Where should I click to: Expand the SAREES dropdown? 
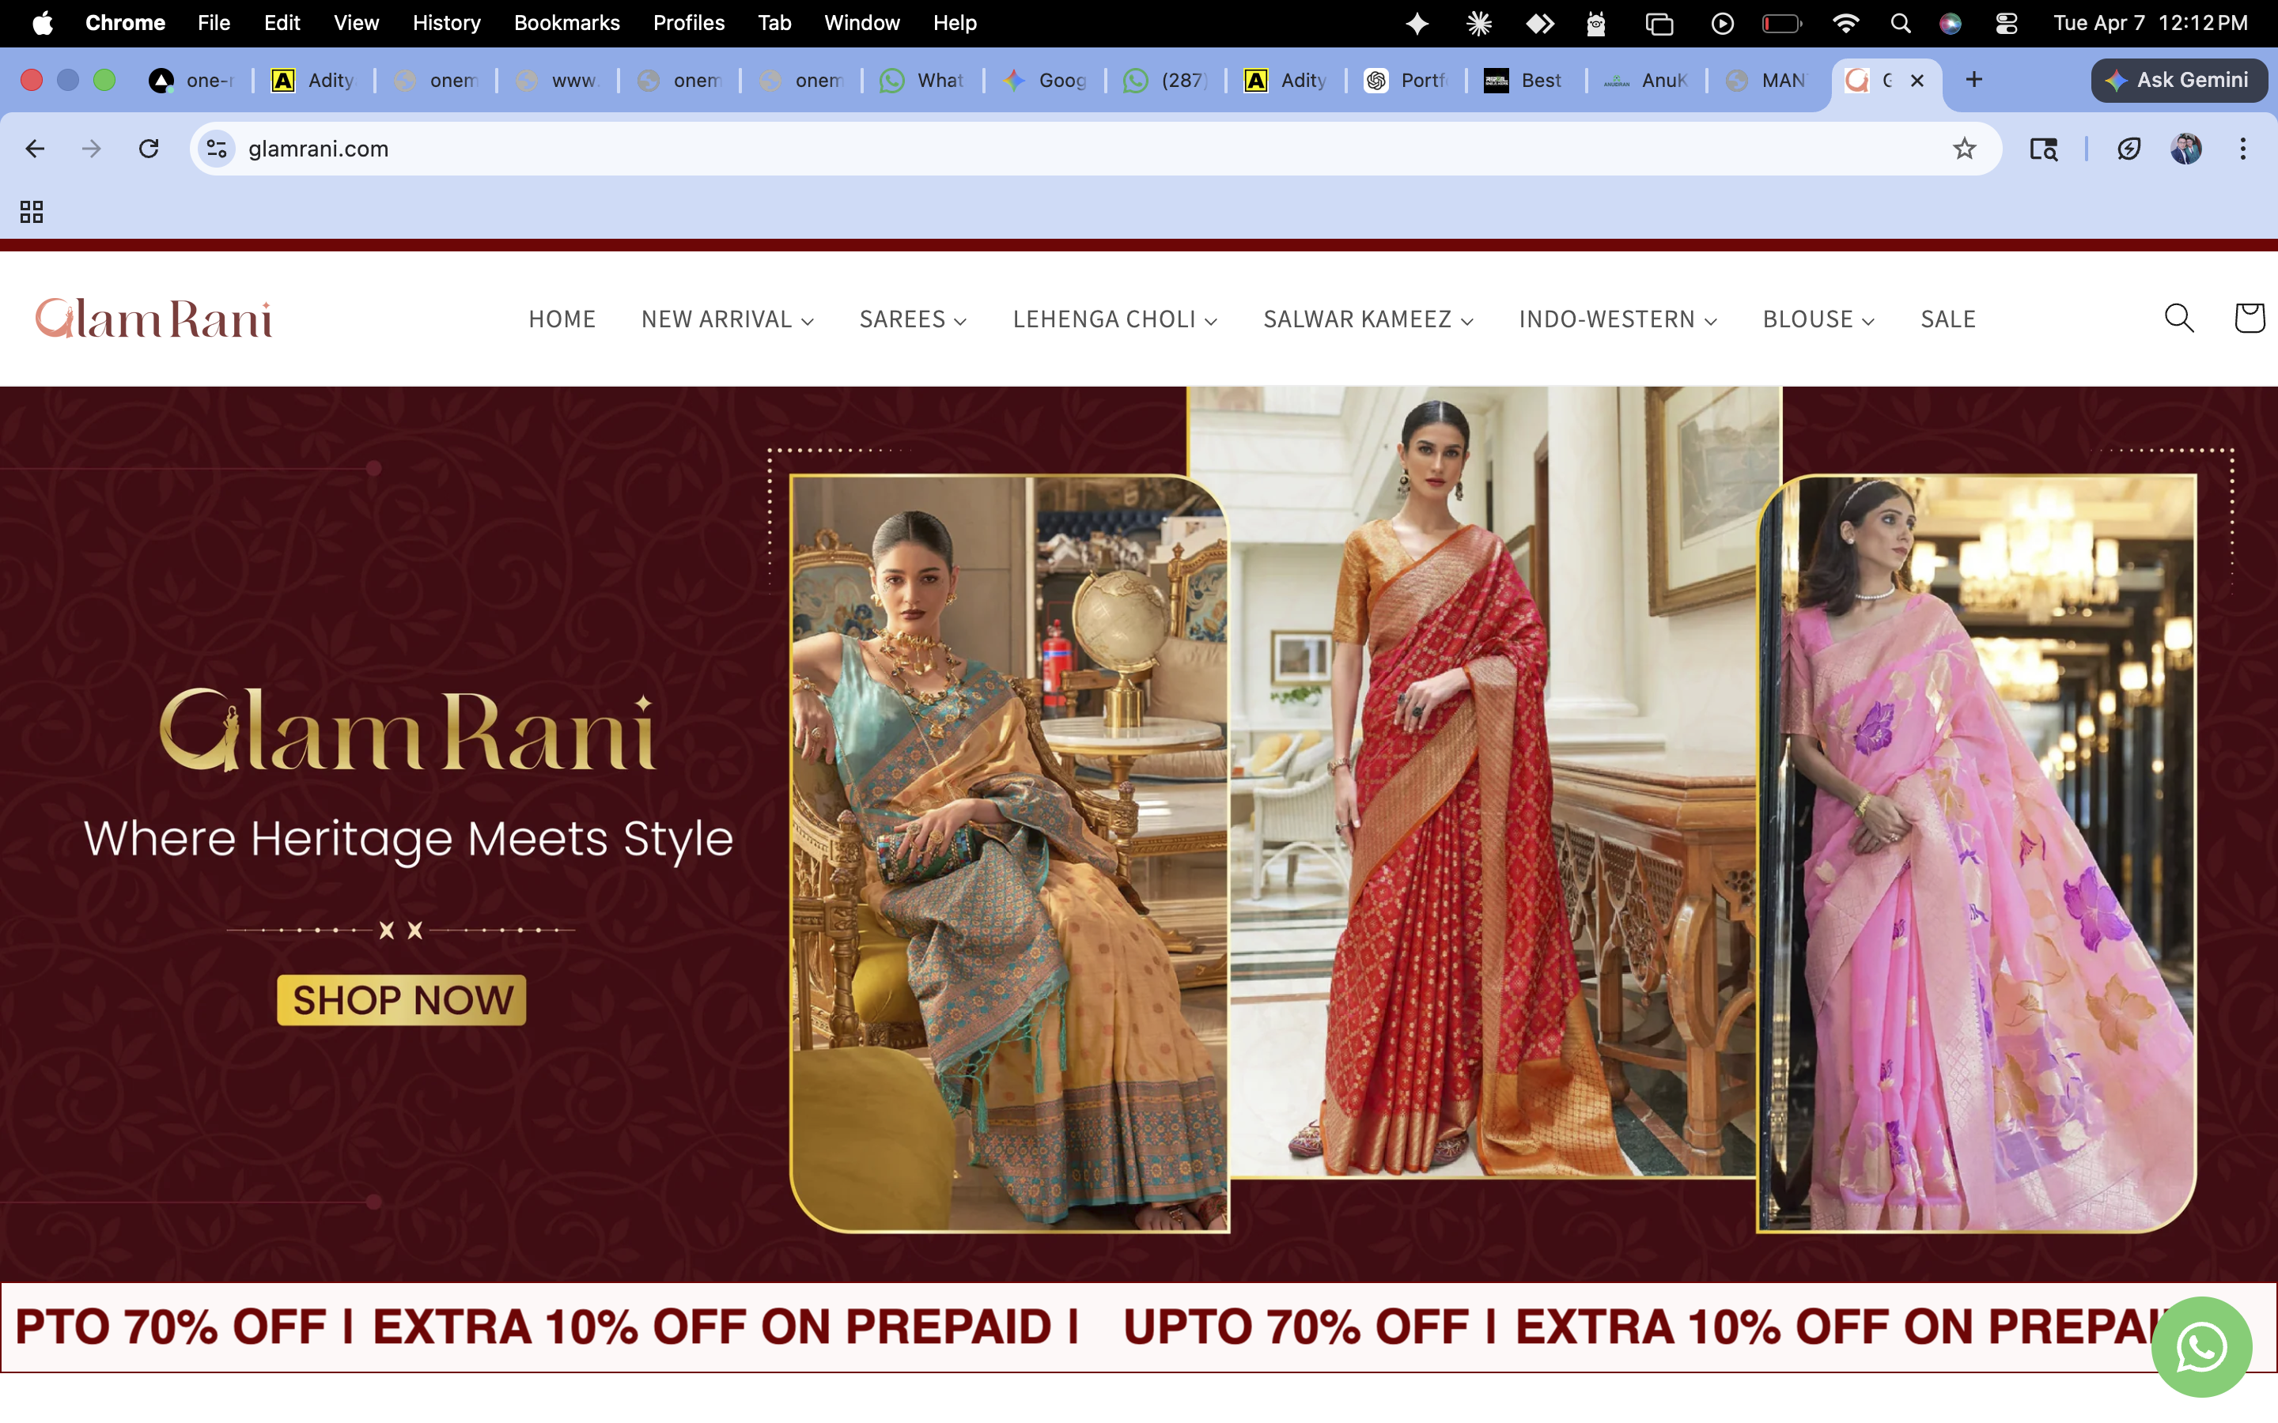[x=912, y=318]
